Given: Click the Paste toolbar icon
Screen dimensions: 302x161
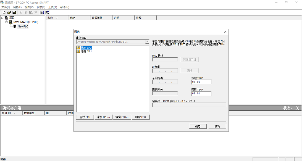Looking at the screenshot, I should tap(30, 12).
